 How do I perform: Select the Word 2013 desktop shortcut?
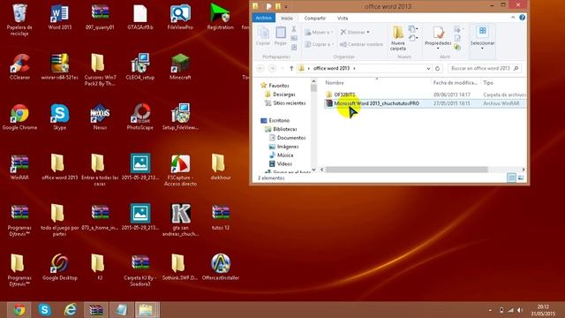[60, 17]
